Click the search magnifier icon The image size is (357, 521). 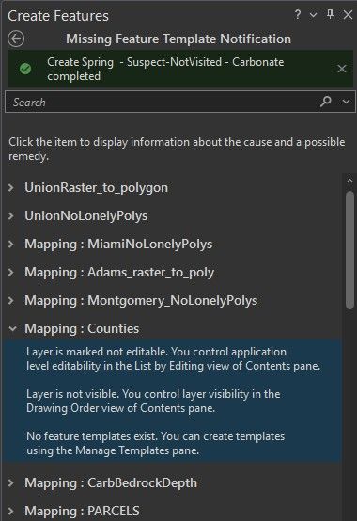[x=326, y=102]
